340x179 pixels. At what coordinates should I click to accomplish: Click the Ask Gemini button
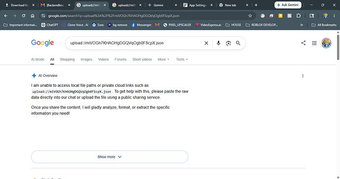(288, 5)
